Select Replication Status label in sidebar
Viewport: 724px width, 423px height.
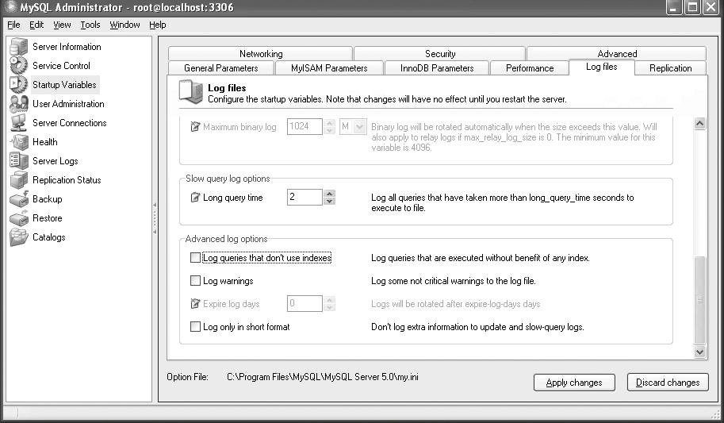(67, 180)
